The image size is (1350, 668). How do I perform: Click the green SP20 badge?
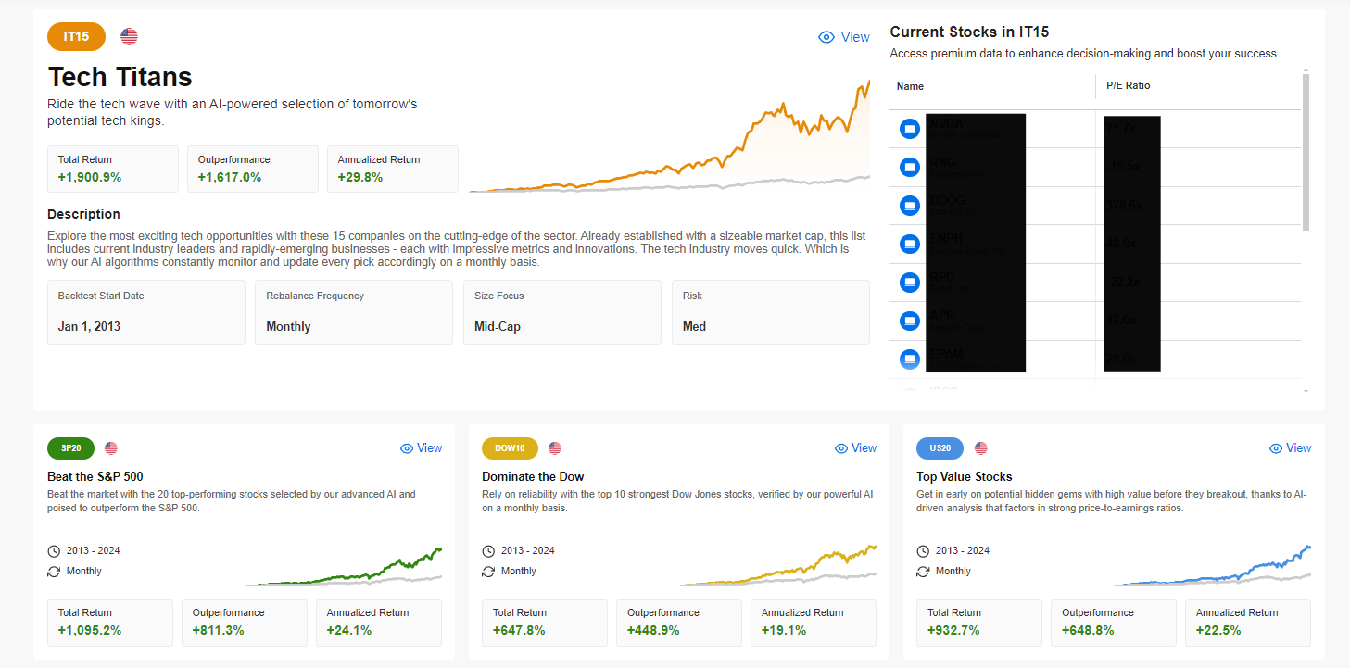(70, 448)
